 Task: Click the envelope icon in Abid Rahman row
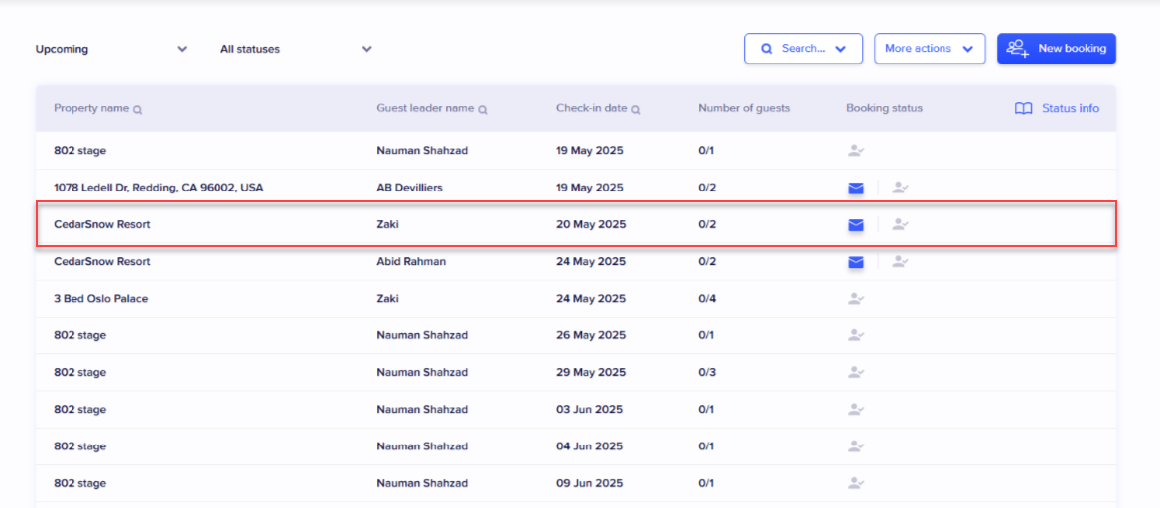(855, 262)
